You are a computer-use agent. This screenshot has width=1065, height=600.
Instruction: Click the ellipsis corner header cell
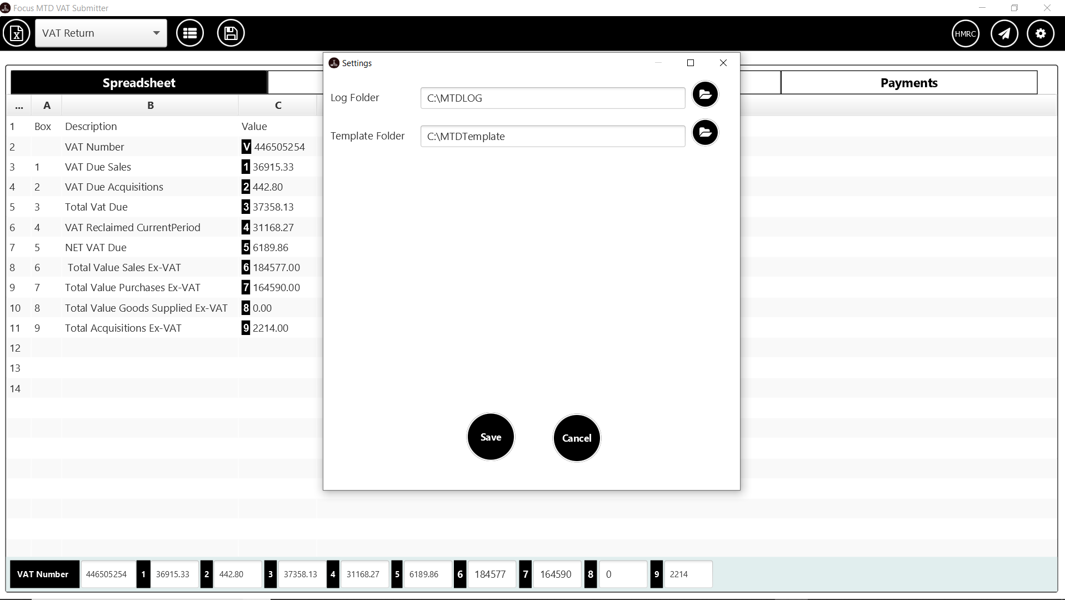pos(19,106)
